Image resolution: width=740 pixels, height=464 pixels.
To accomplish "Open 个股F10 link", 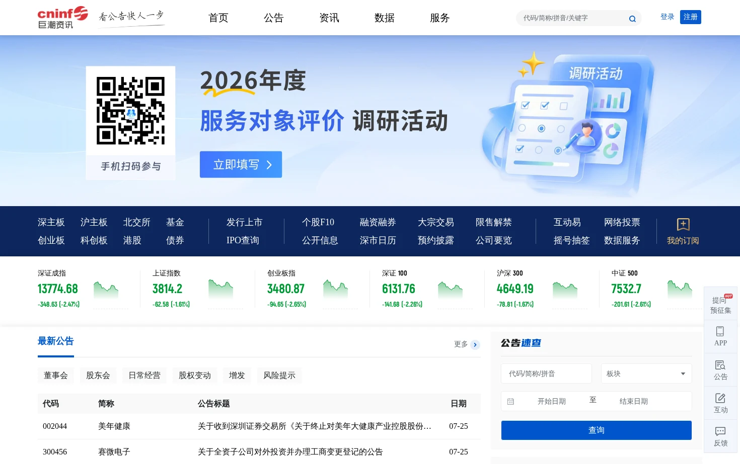I will 318,222.
